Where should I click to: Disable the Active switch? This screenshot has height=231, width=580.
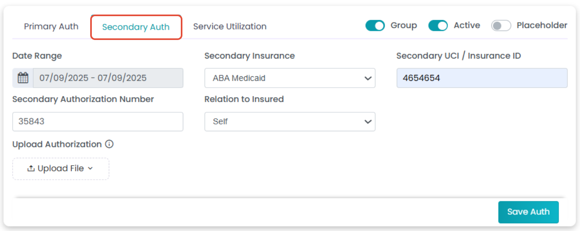point(438,26)
